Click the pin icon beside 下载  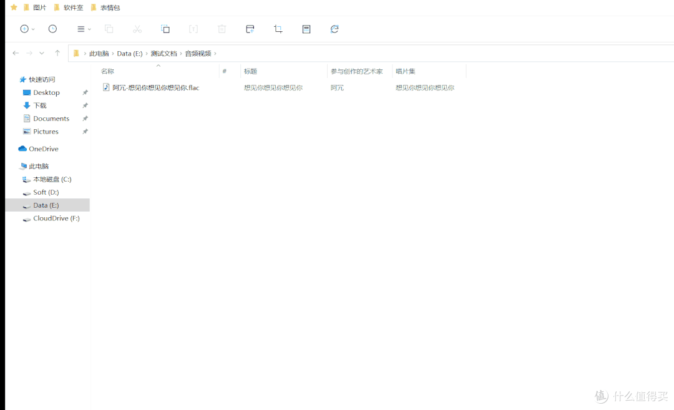85,105
